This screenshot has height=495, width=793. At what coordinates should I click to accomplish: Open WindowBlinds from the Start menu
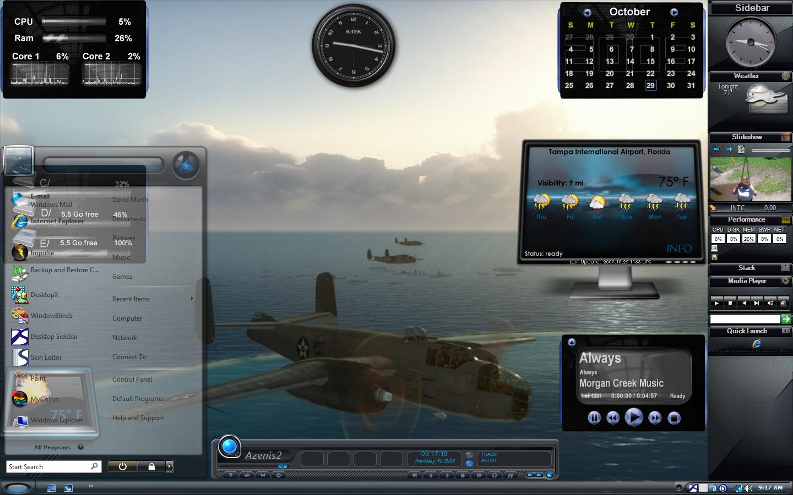click(42, 316)
